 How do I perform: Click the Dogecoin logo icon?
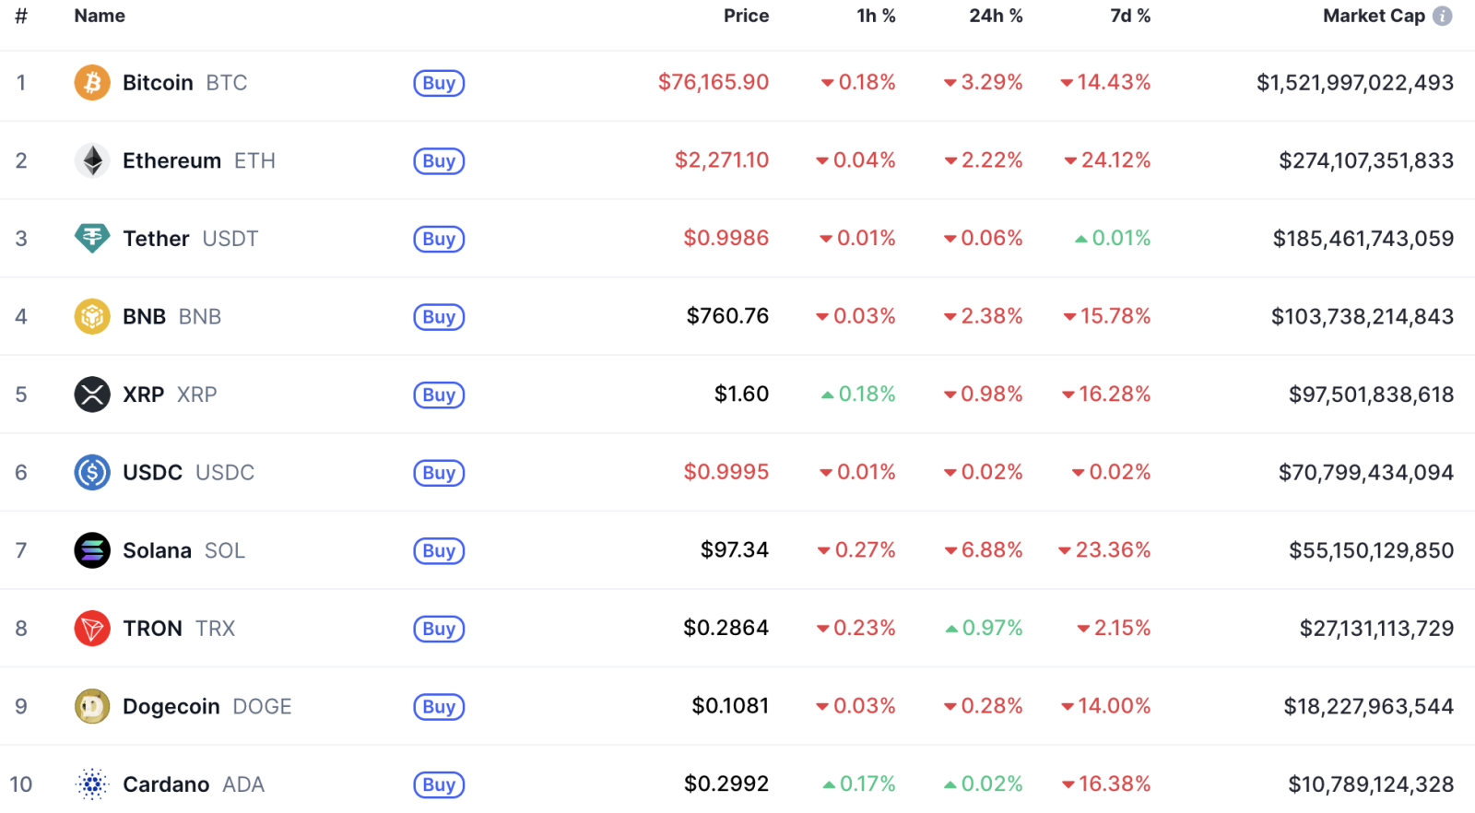92,707
